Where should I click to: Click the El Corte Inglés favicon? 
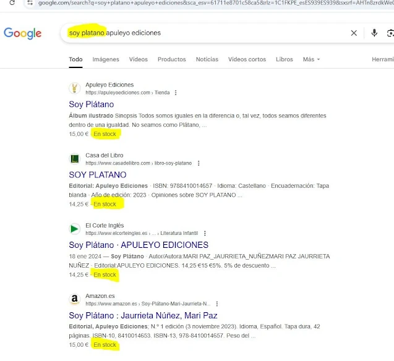coord(75,229)
